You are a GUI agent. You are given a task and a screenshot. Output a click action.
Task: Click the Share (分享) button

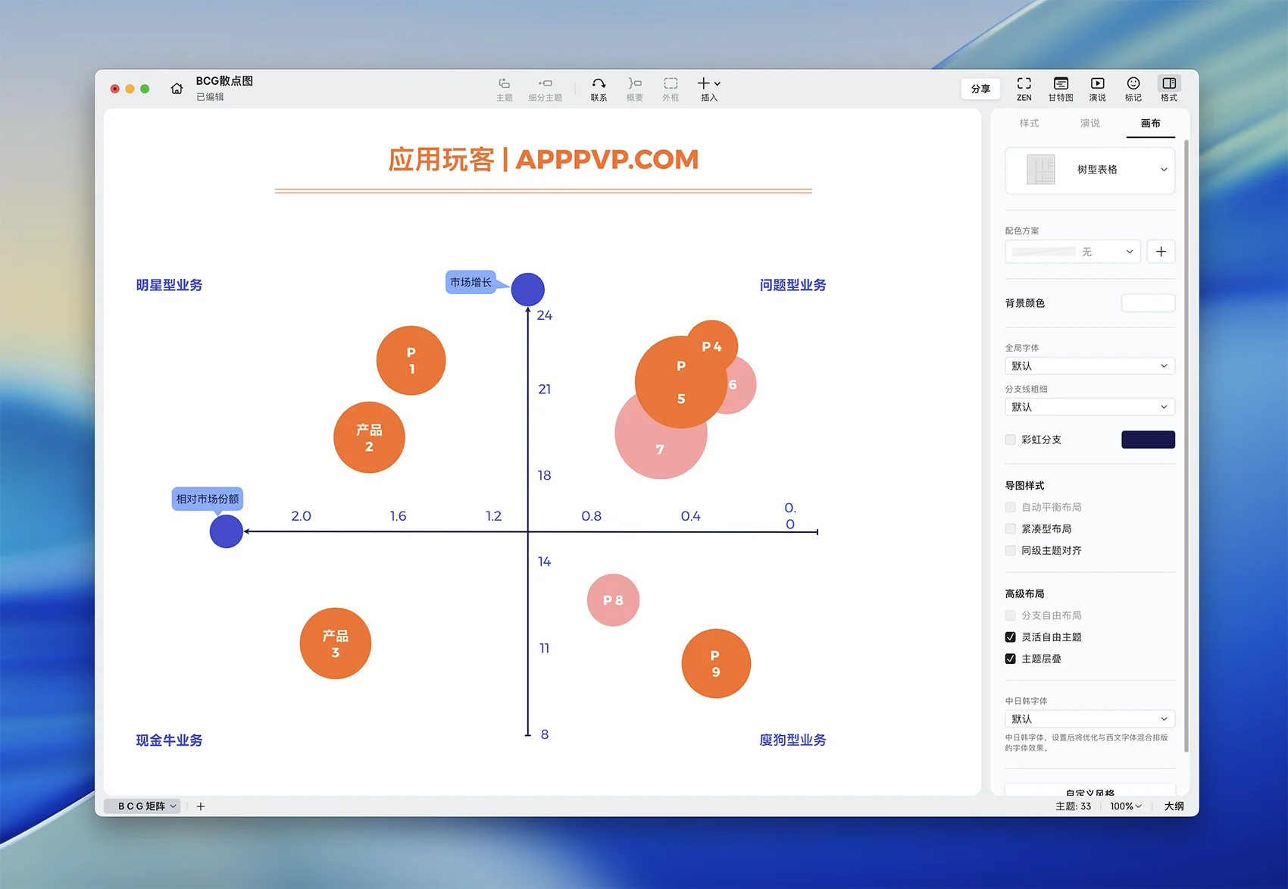pyautogui.click(x=980, y=89)
